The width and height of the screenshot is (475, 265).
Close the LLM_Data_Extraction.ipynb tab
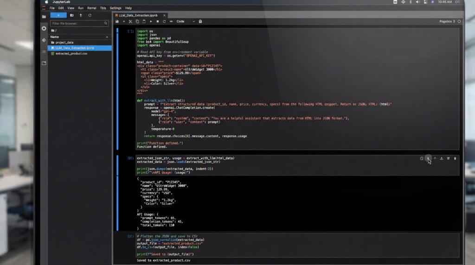tap(164, 15)
